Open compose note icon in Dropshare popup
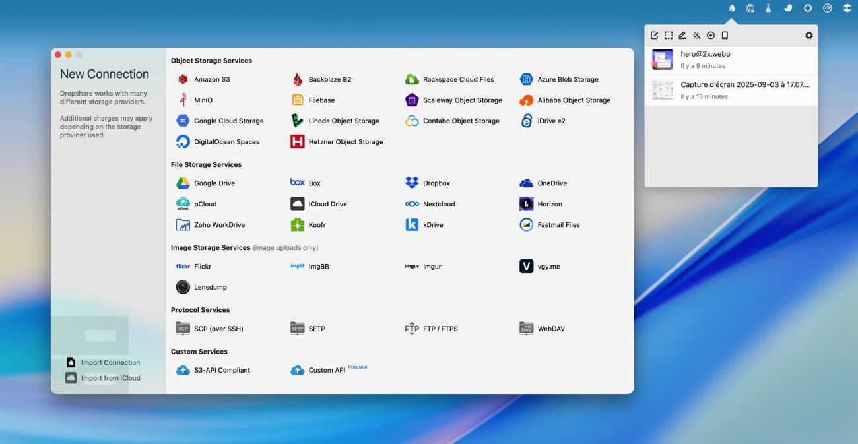 (654, 36)
